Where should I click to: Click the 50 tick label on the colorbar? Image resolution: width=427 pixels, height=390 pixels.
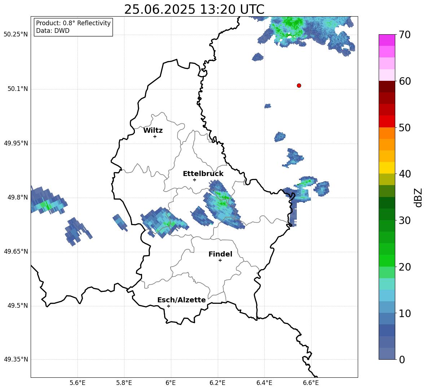[x=405, y=127]
